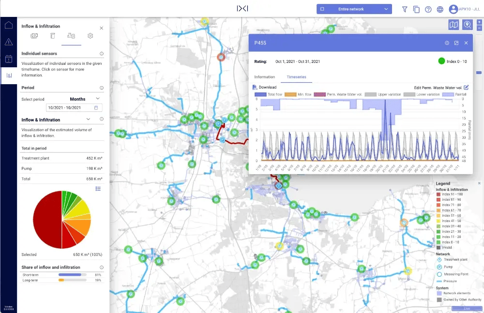This screenshot has width=484, height=313.
Task: Close the Legend panel
Action: (479, 183)
